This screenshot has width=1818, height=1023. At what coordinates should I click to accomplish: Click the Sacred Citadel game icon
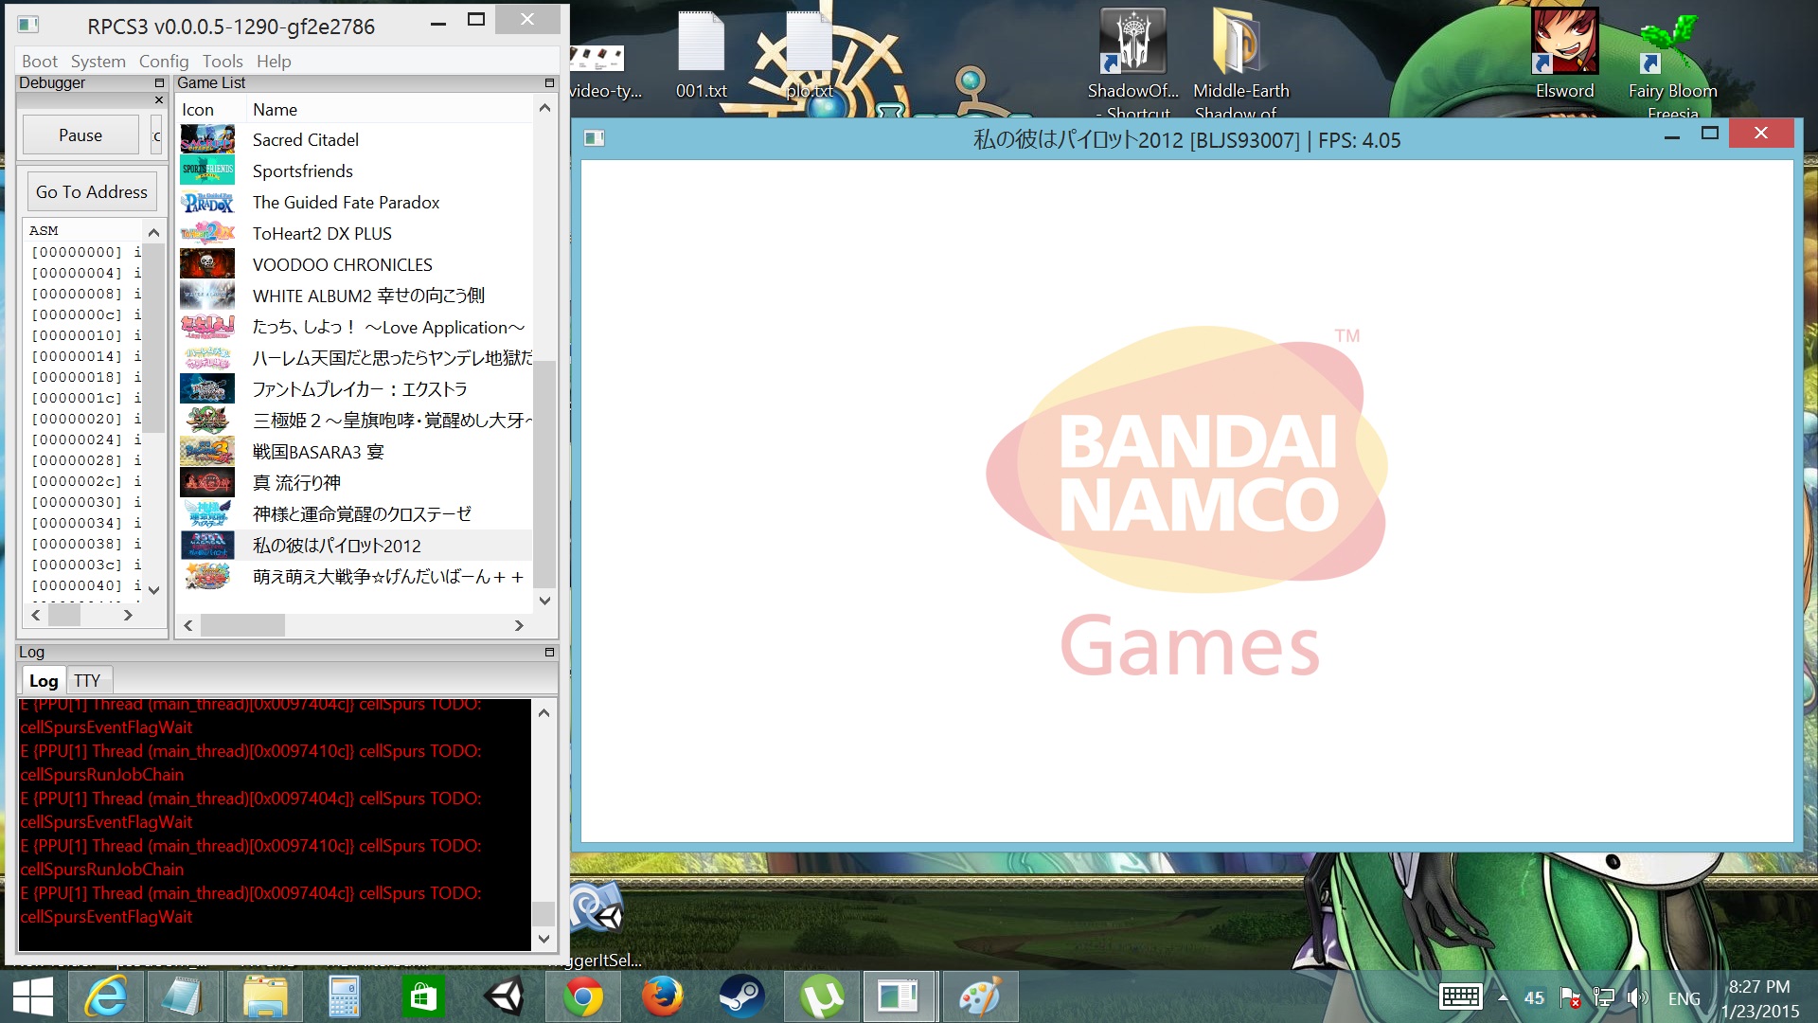[x=207, y=139]
